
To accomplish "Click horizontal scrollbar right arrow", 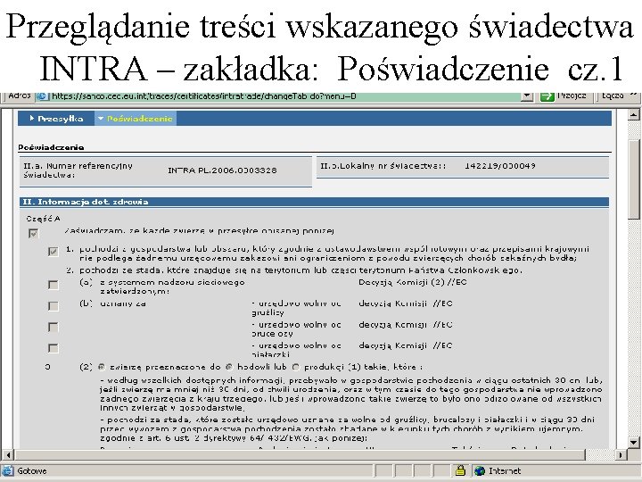I will tap(621, 454).
